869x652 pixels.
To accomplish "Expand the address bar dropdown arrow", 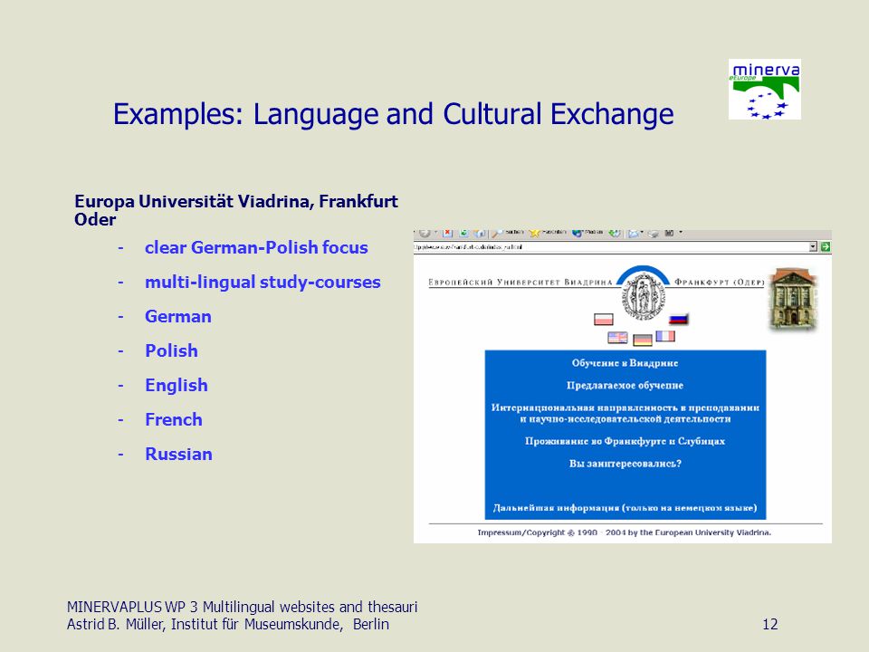I will pyautogui.click(x=813, y=246).
